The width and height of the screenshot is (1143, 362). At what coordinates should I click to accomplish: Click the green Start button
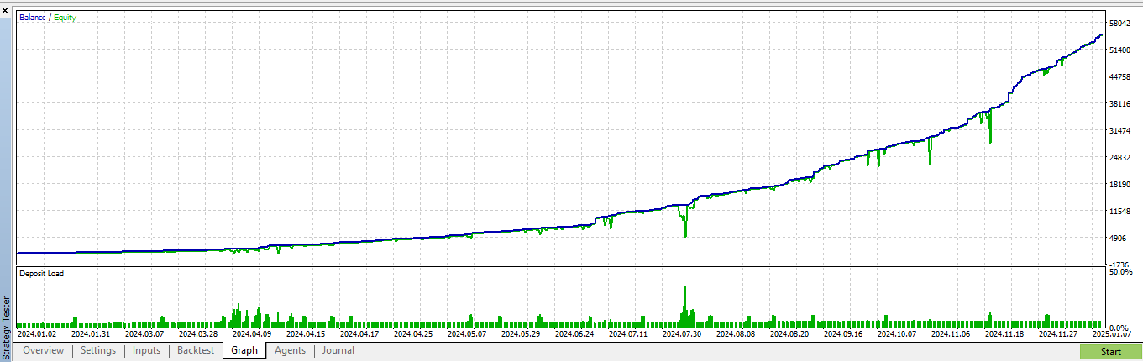click(1110, 352)
